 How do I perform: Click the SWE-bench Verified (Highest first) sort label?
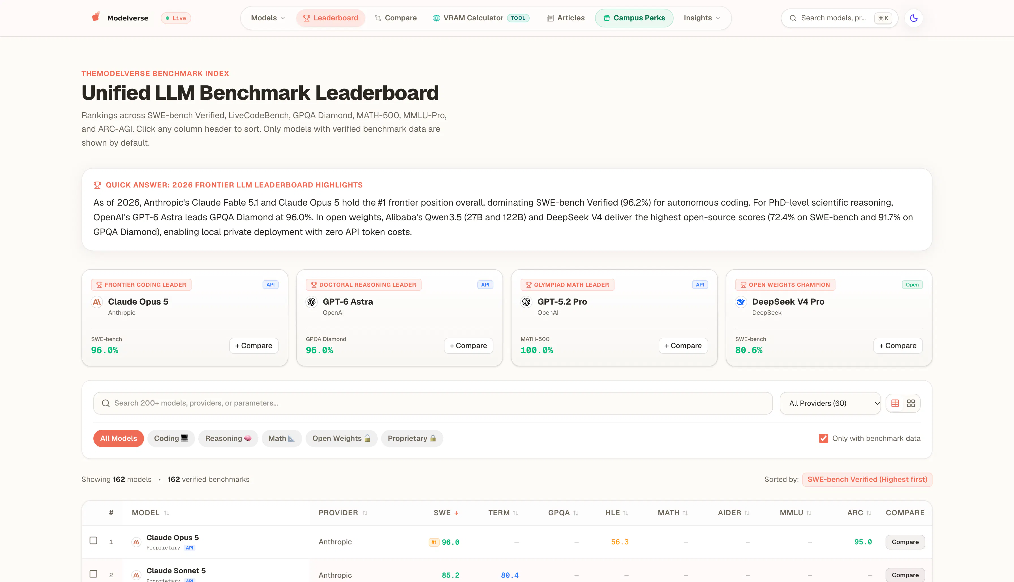[867, 480]
